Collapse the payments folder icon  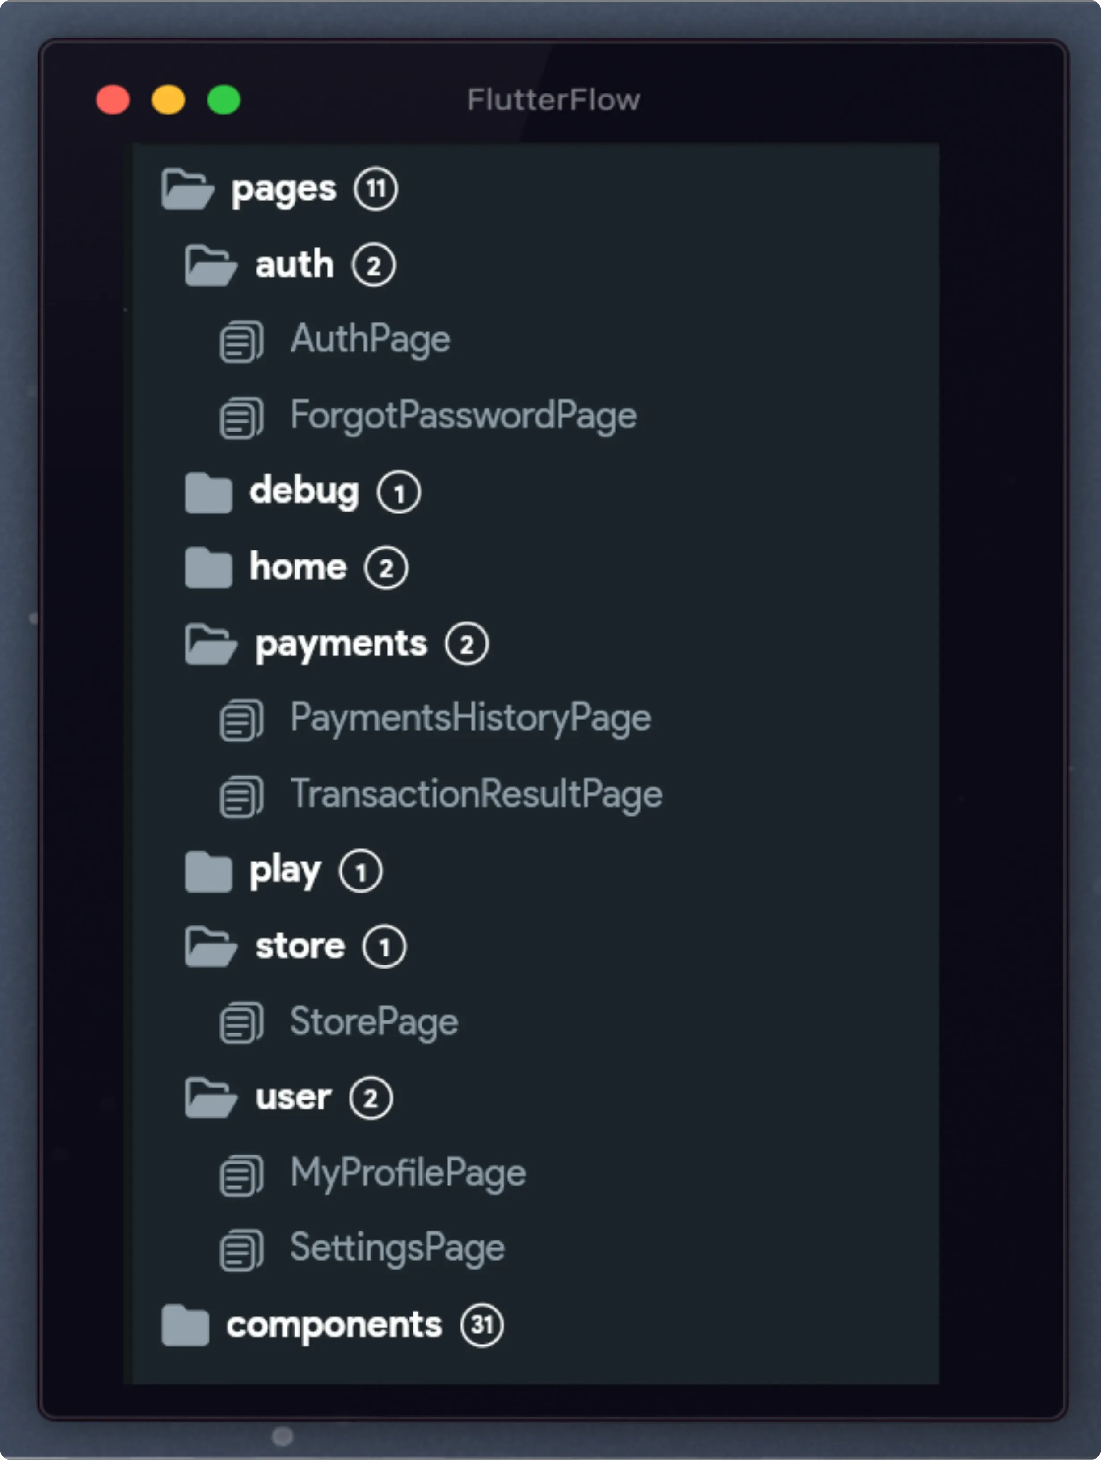coord(211,643)
